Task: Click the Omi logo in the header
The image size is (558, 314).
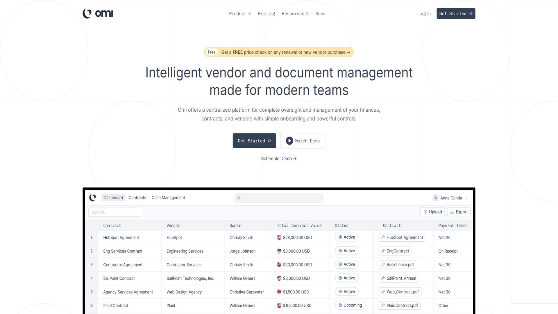Action: click(x=98, y=13)
